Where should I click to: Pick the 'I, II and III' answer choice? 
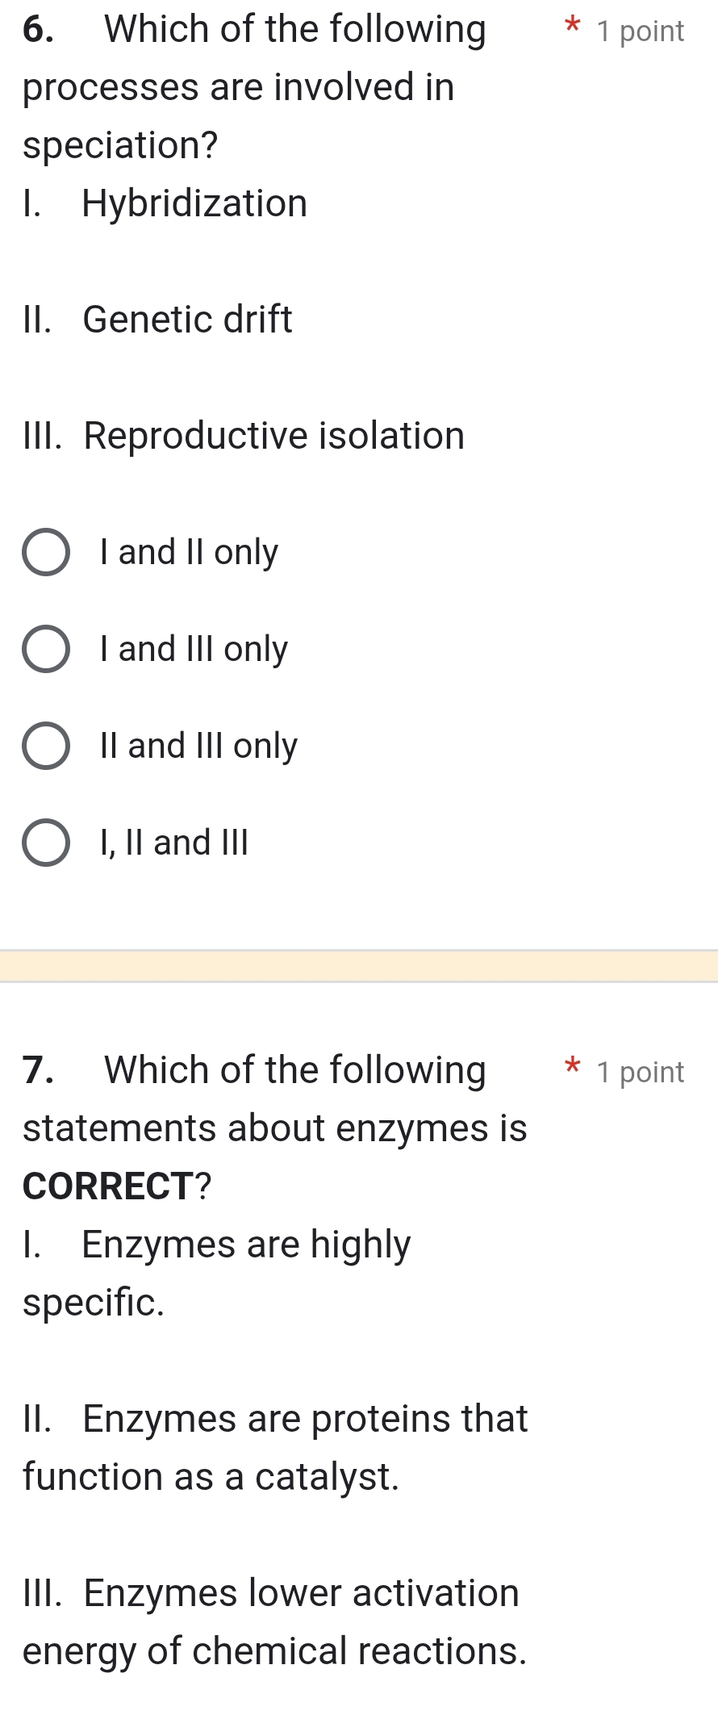click(46, 843)
